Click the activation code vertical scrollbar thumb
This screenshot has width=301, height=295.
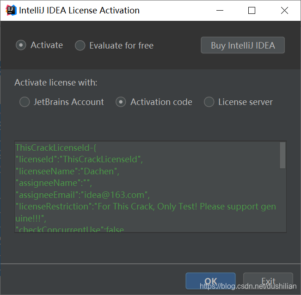[283, 155]
